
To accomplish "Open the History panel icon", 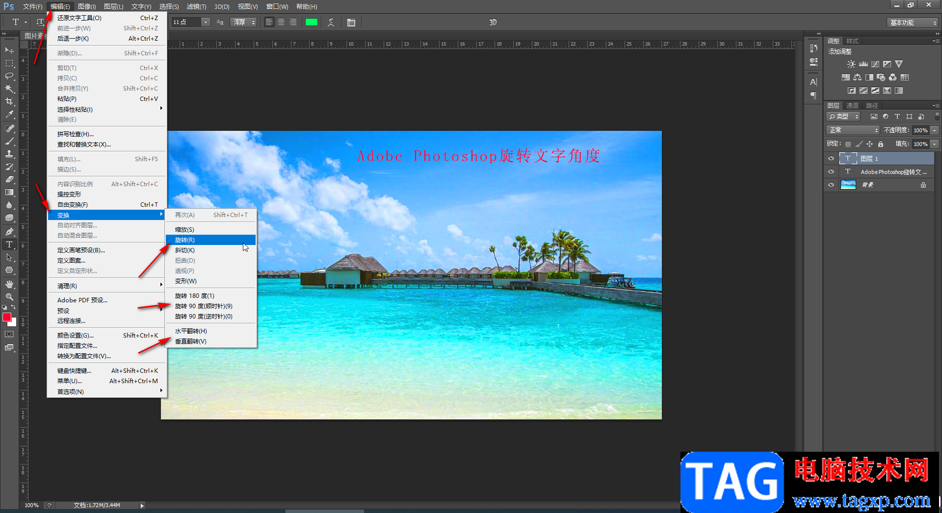I will (x=814, y=48).
